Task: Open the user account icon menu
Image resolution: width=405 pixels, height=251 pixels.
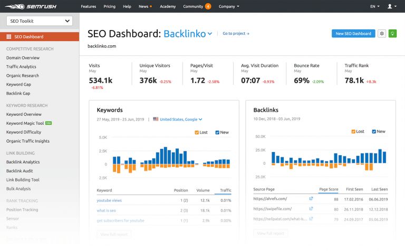Action: [x=391, y=6]
